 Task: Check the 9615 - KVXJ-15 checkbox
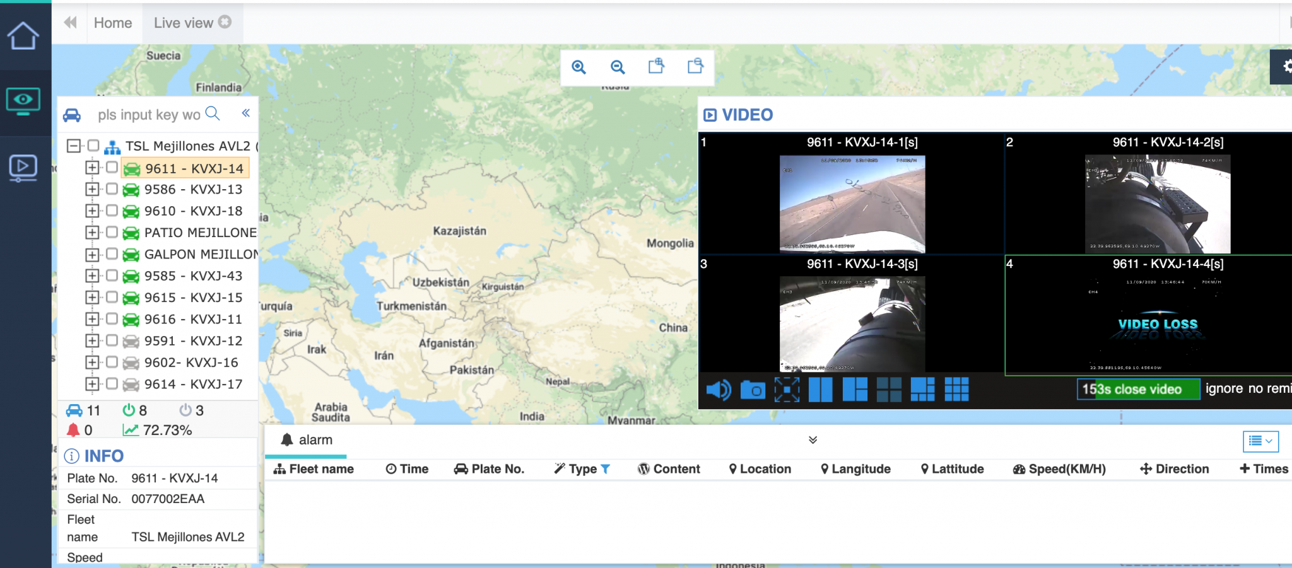pyautogui.click(x=112, y=296)
